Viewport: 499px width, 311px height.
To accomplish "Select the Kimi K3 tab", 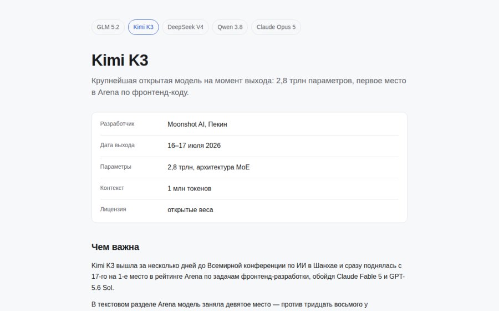I will click(x=143, y=27).
